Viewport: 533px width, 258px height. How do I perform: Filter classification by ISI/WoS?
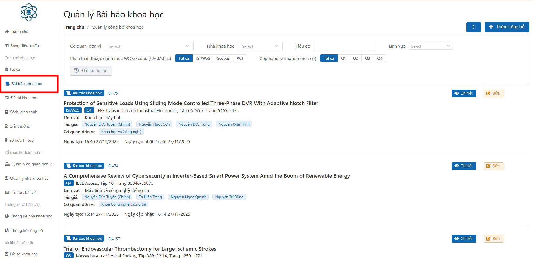point(203,58)
